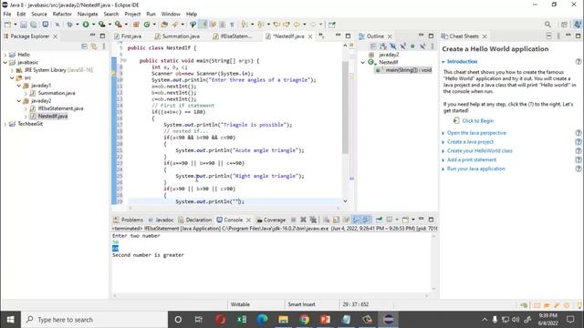Click the Save toolbar icon
This screenshot has width=584, height=328.
point(24,25)
